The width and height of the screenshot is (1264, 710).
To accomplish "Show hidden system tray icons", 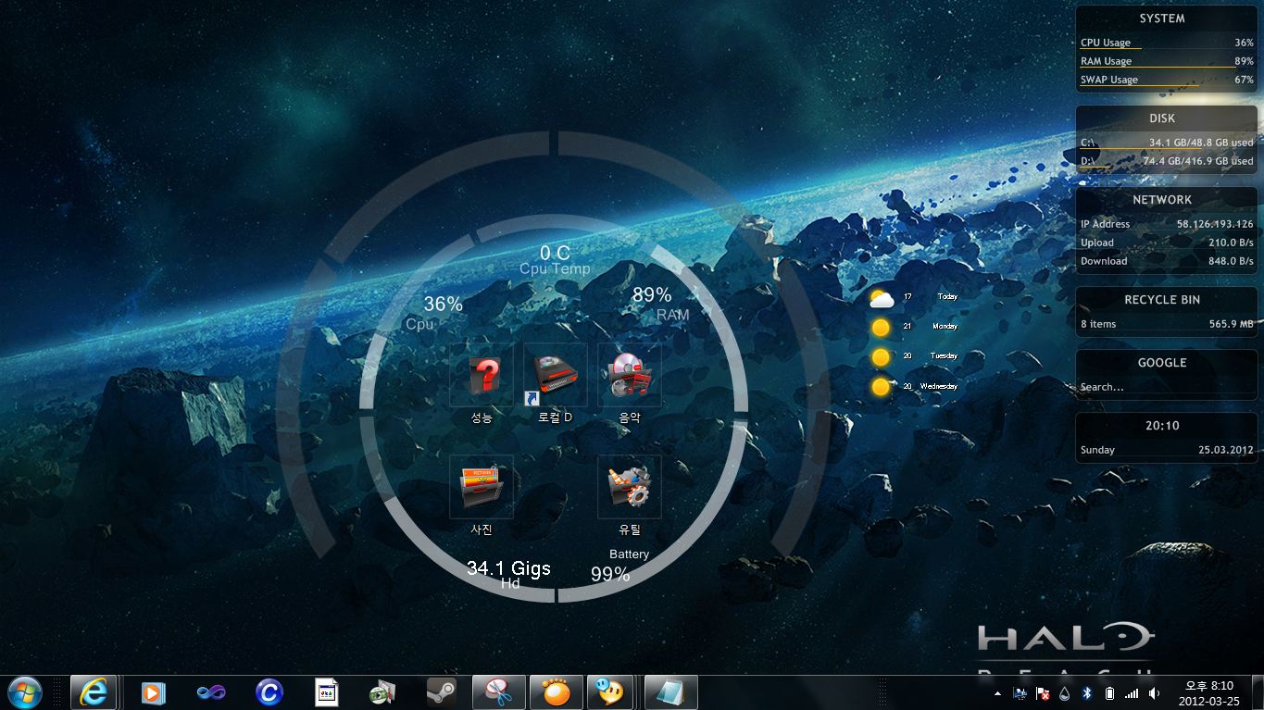I will (997, 693).
